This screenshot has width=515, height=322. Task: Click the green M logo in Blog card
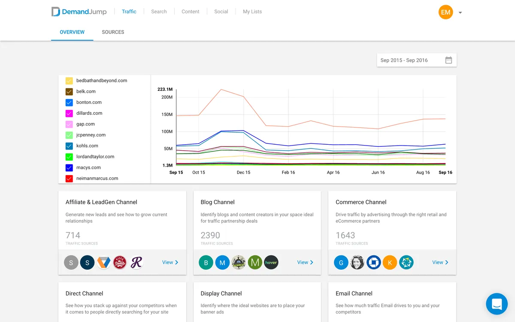pyautogui.click(x=255, y=262)
